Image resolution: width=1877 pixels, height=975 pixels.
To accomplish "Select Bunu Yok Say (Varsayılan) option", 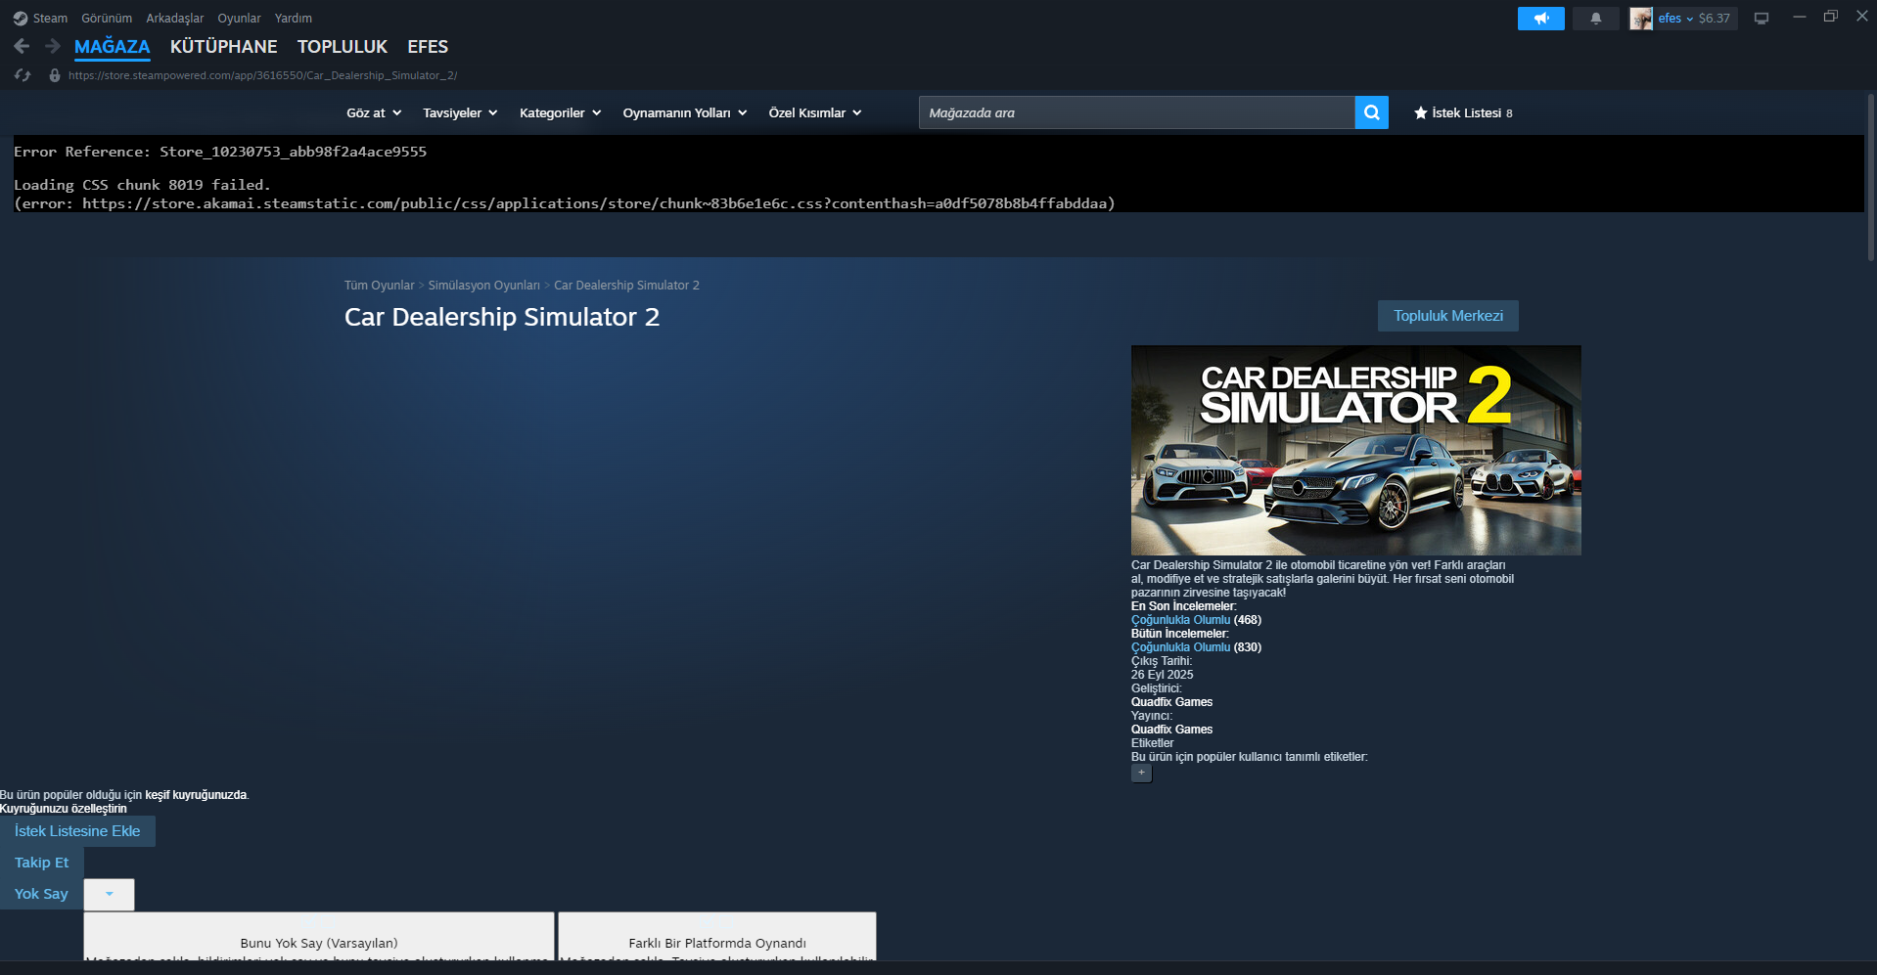I will [319, 937].
